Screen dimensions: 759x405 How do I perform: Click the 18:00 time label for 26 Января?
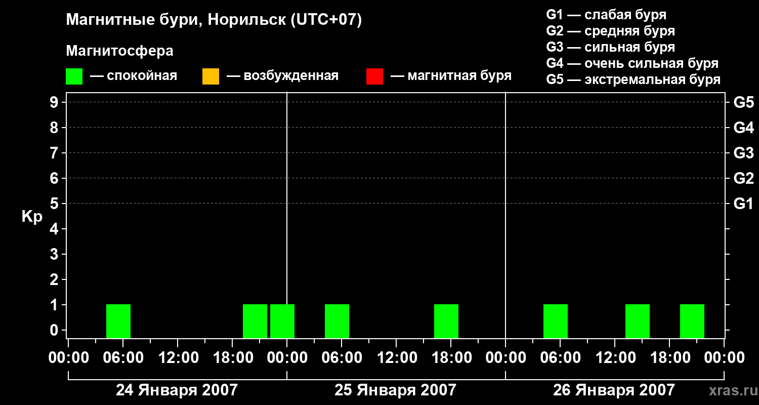[669, 357]
